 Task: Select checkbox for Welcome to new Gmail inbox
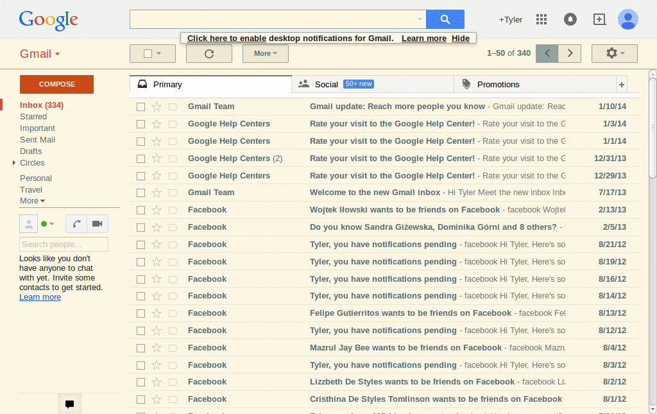pyautogui.click(x=141, y=193)
